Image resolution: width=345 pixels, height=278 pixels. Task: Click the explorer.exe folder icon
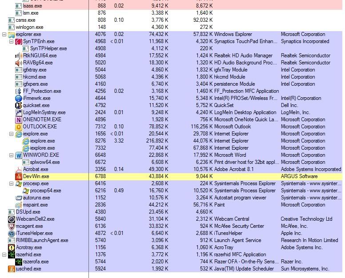[11, 35]
